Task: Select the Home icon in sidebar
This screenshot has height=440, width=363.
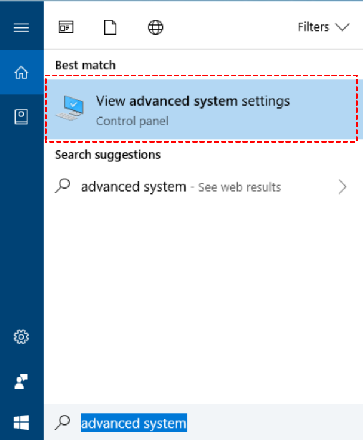Action: pyautogui.click(x=21, y=73)
